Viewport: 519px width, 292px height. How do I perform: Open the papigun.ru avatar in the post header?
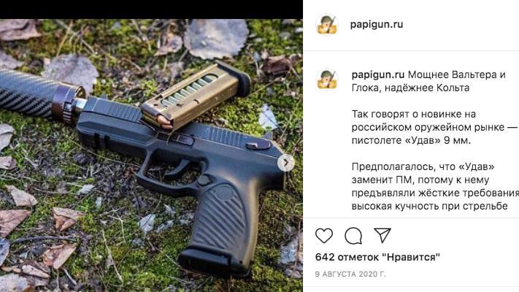(x=327, y=25)
